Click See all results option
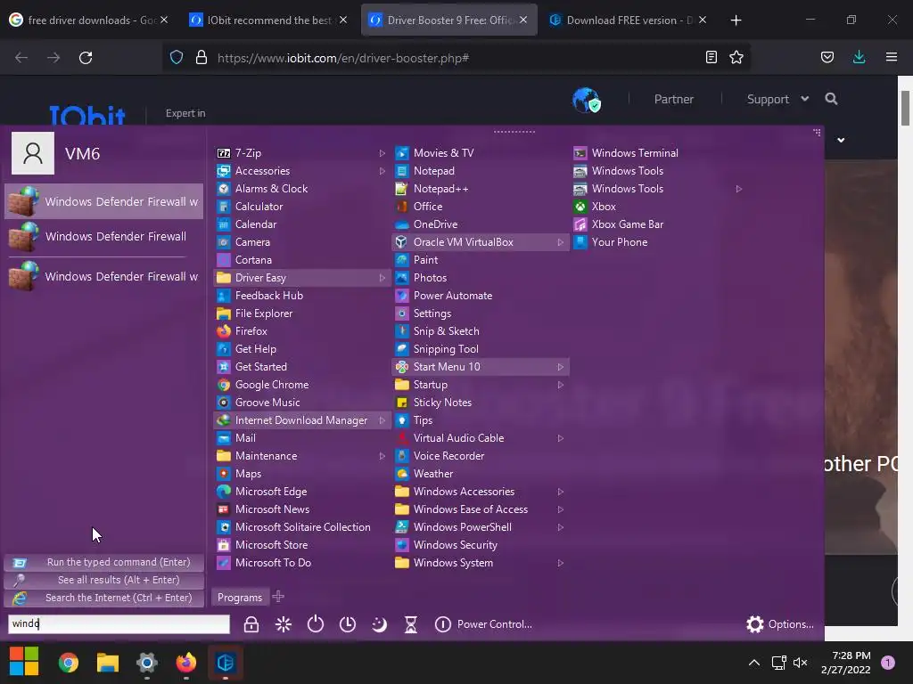913x684 pixels. point(104,580)
